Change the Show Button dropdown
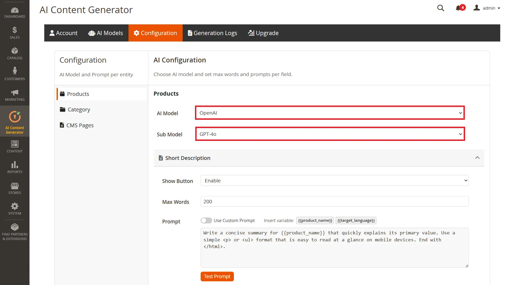This screenshot has height=285, width=515. [x=334, y=180]
